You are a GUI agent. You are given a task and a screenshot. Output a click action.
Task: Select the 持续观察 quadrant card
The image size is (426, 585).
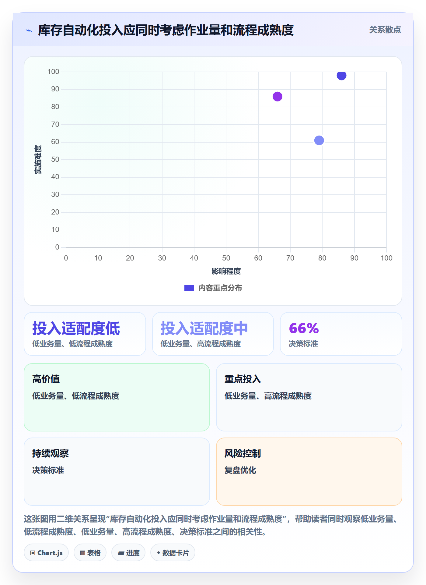point(117,472)
